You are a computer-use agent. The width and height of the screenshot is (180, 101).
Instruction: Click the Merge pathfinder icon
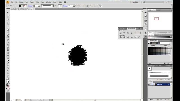click(128, 37)
